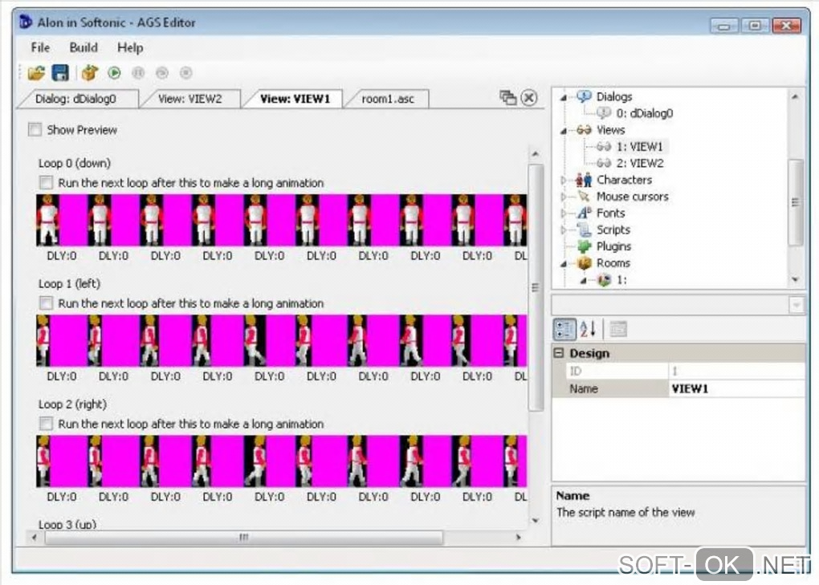Expand the Mouse cursors tree node
Viewport: 819px width, 585px height.
564,197
